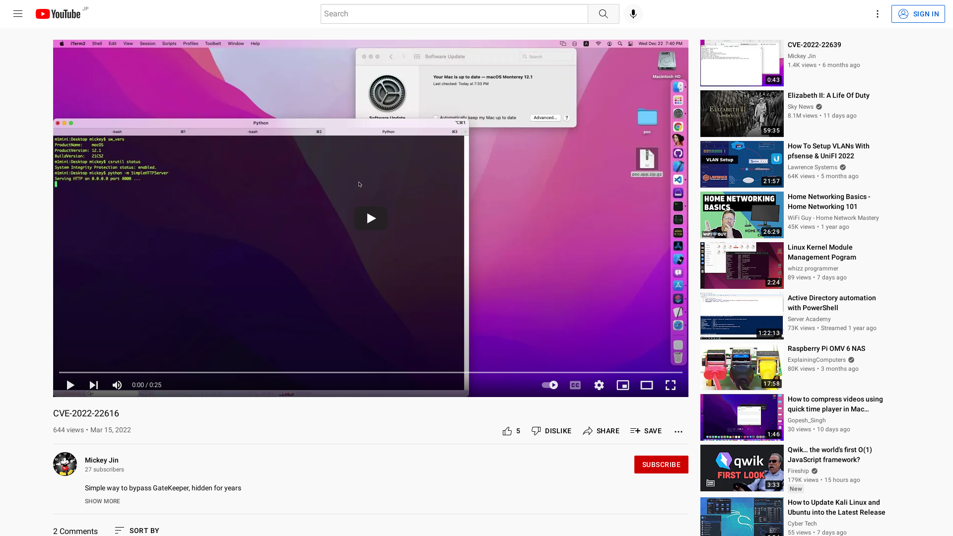Viewport: 953px width, 536px height.
Task: Start voice search with microphone icon
Action: click(x=633, y=14)
